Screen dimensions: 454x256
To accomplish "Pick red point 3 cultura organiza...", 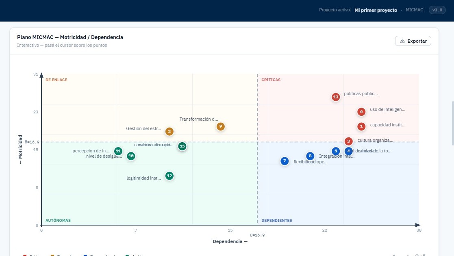I will (x=349, y=141).
